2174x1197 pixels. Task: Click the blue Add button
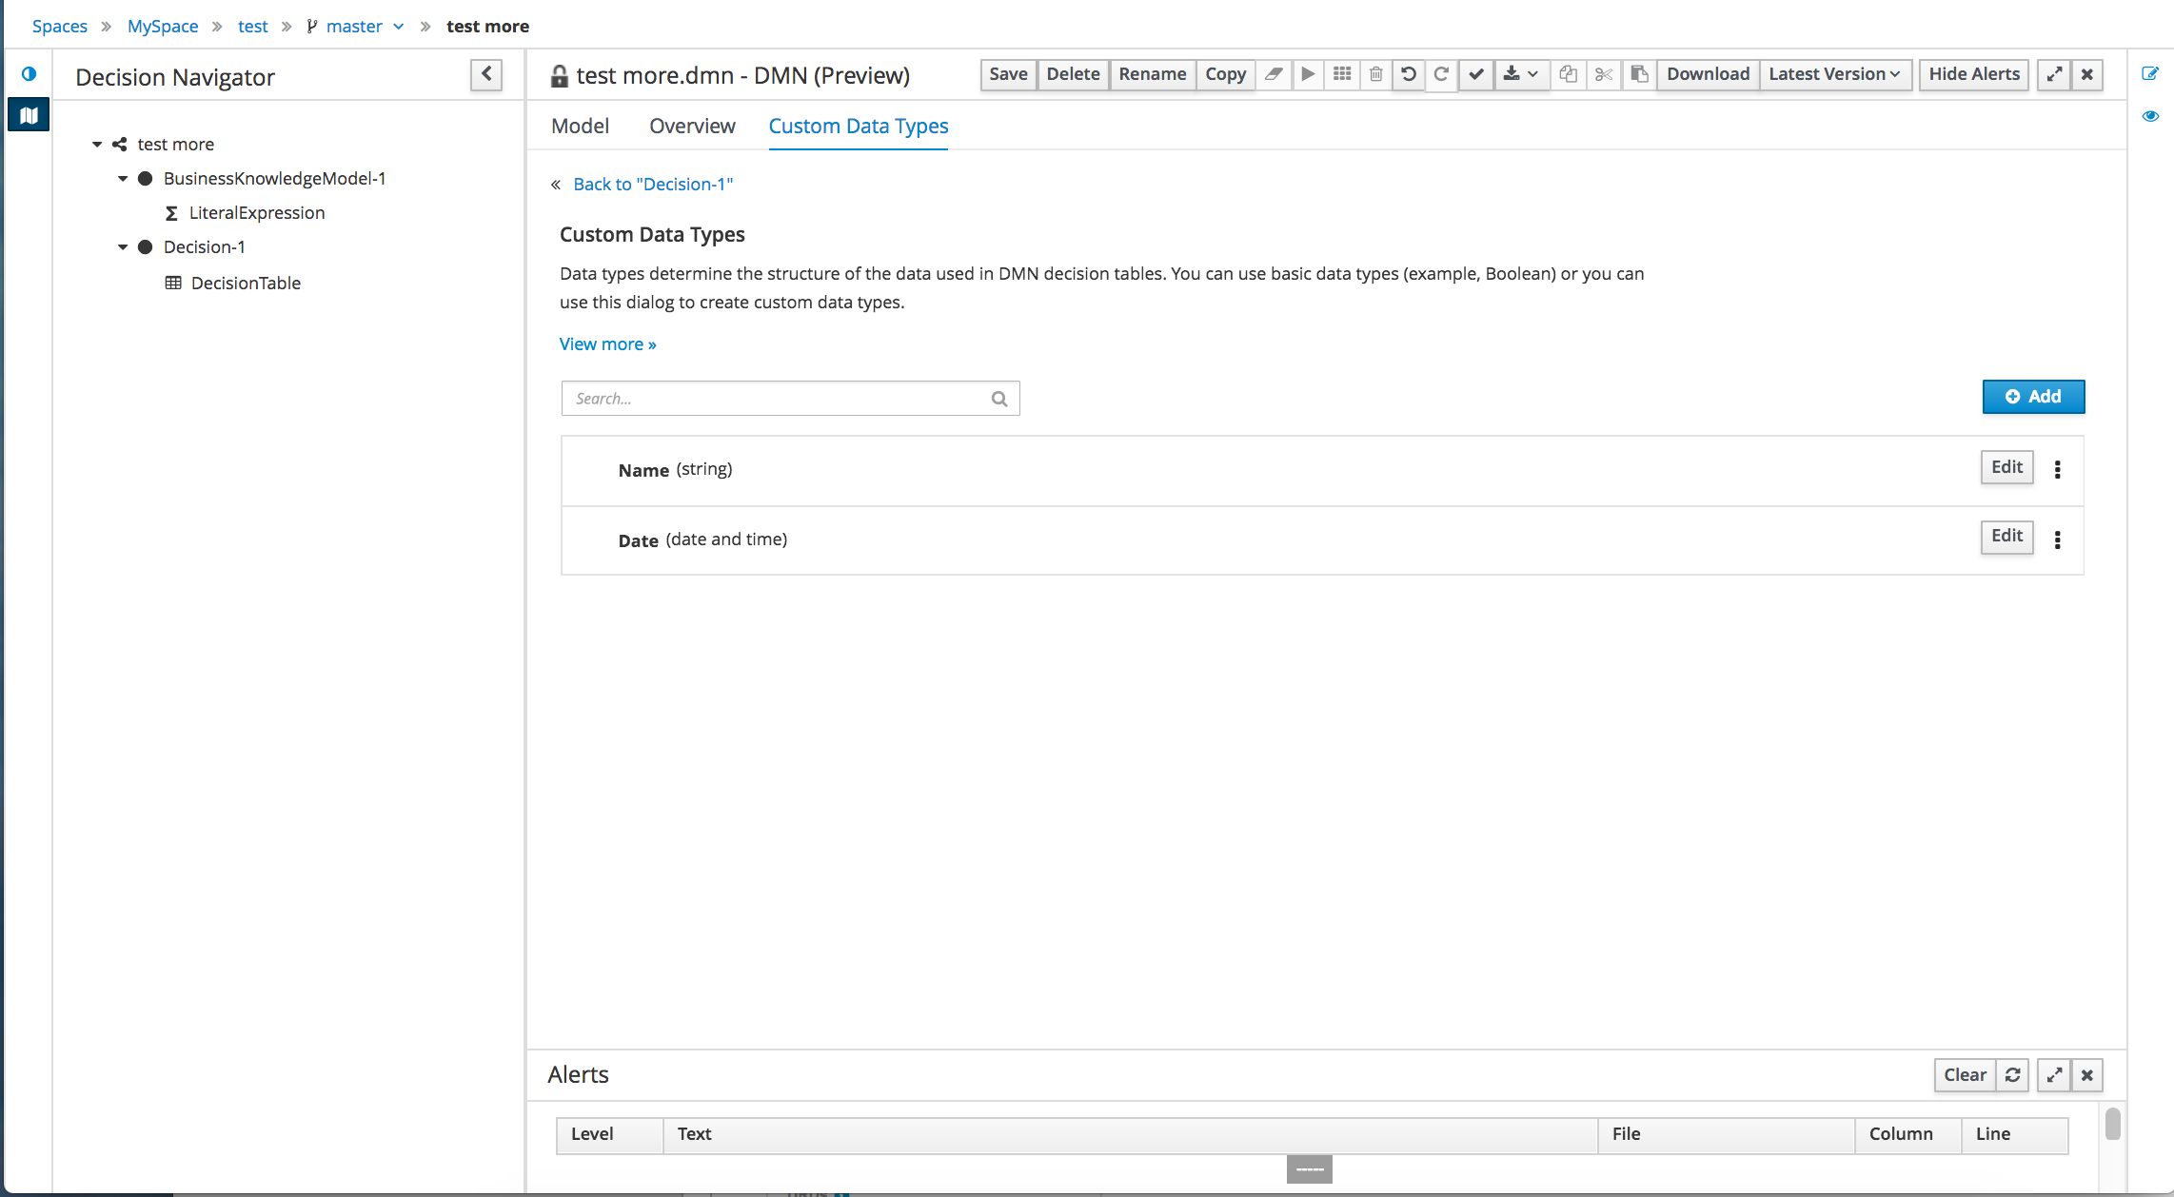tap(2033, 397)
